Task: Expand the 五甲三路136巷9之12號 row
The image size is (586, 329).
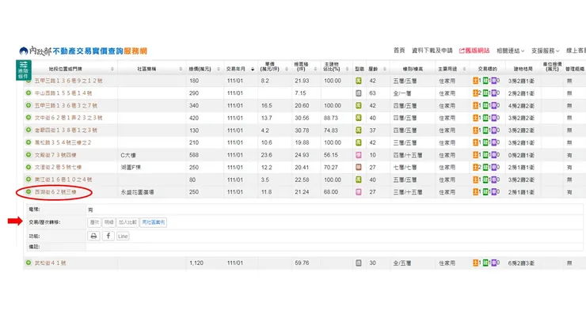Action: click(29, 81)
